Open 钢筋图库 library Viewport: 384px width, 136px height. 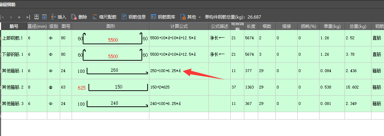tap(163, 17)
